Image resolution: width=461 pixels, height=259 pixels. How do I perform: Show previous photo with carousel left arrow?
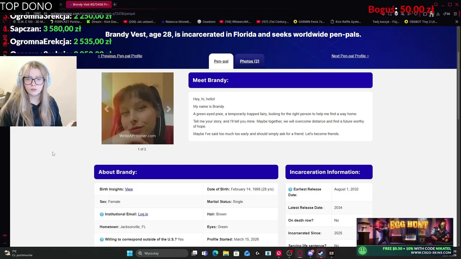click(x=107, y=109)
